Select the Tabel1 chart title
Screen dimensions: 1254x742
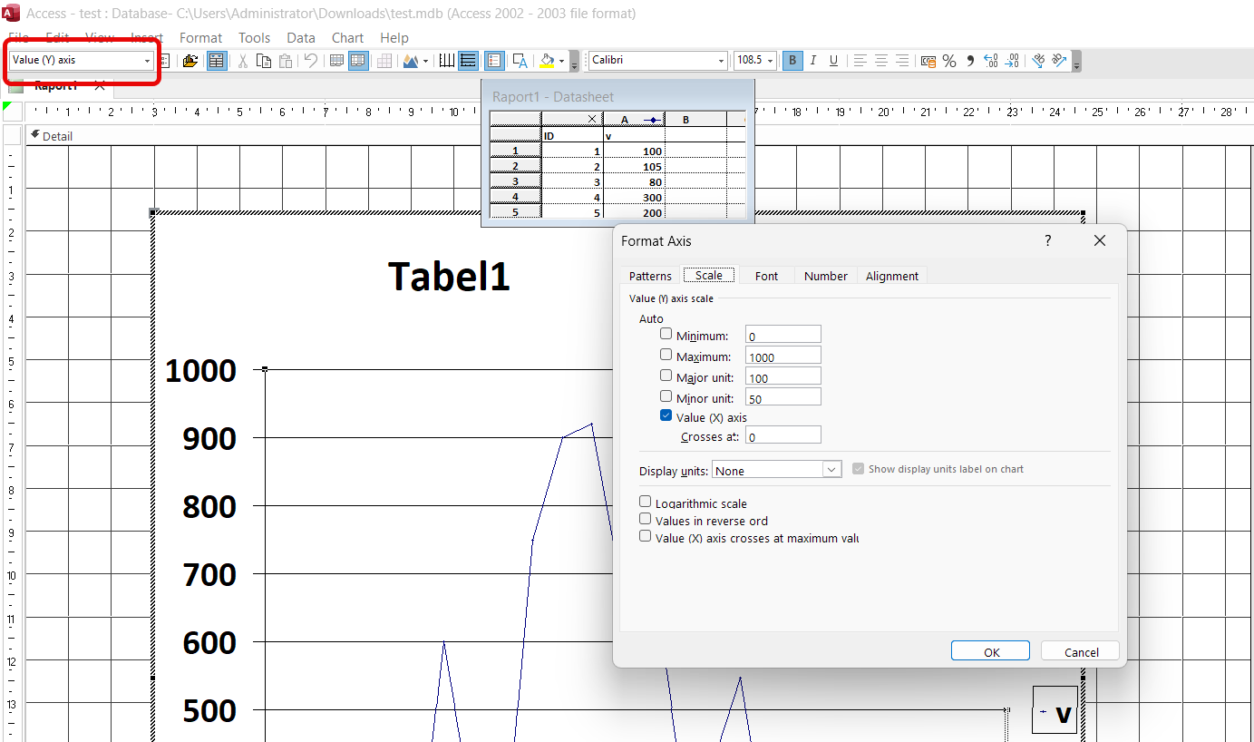449,275
